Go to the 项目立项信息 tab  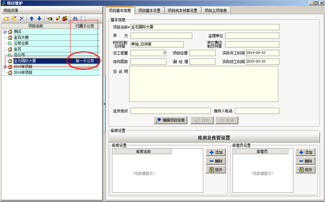(215, 10)
